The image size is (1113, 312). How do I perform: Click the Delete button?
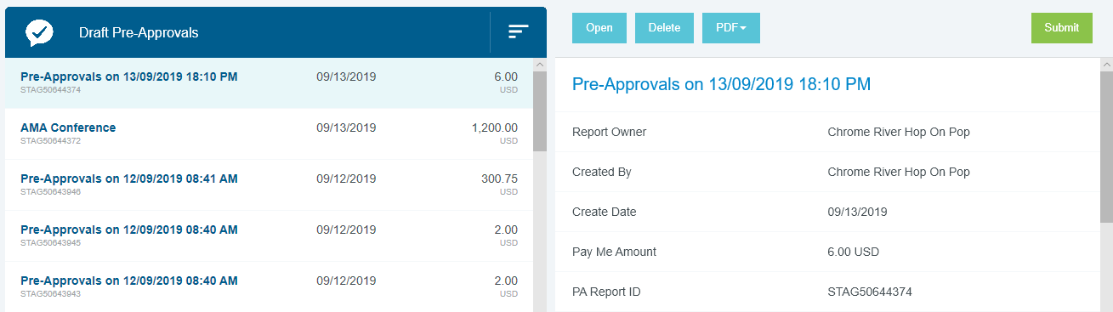coord(664,28)
